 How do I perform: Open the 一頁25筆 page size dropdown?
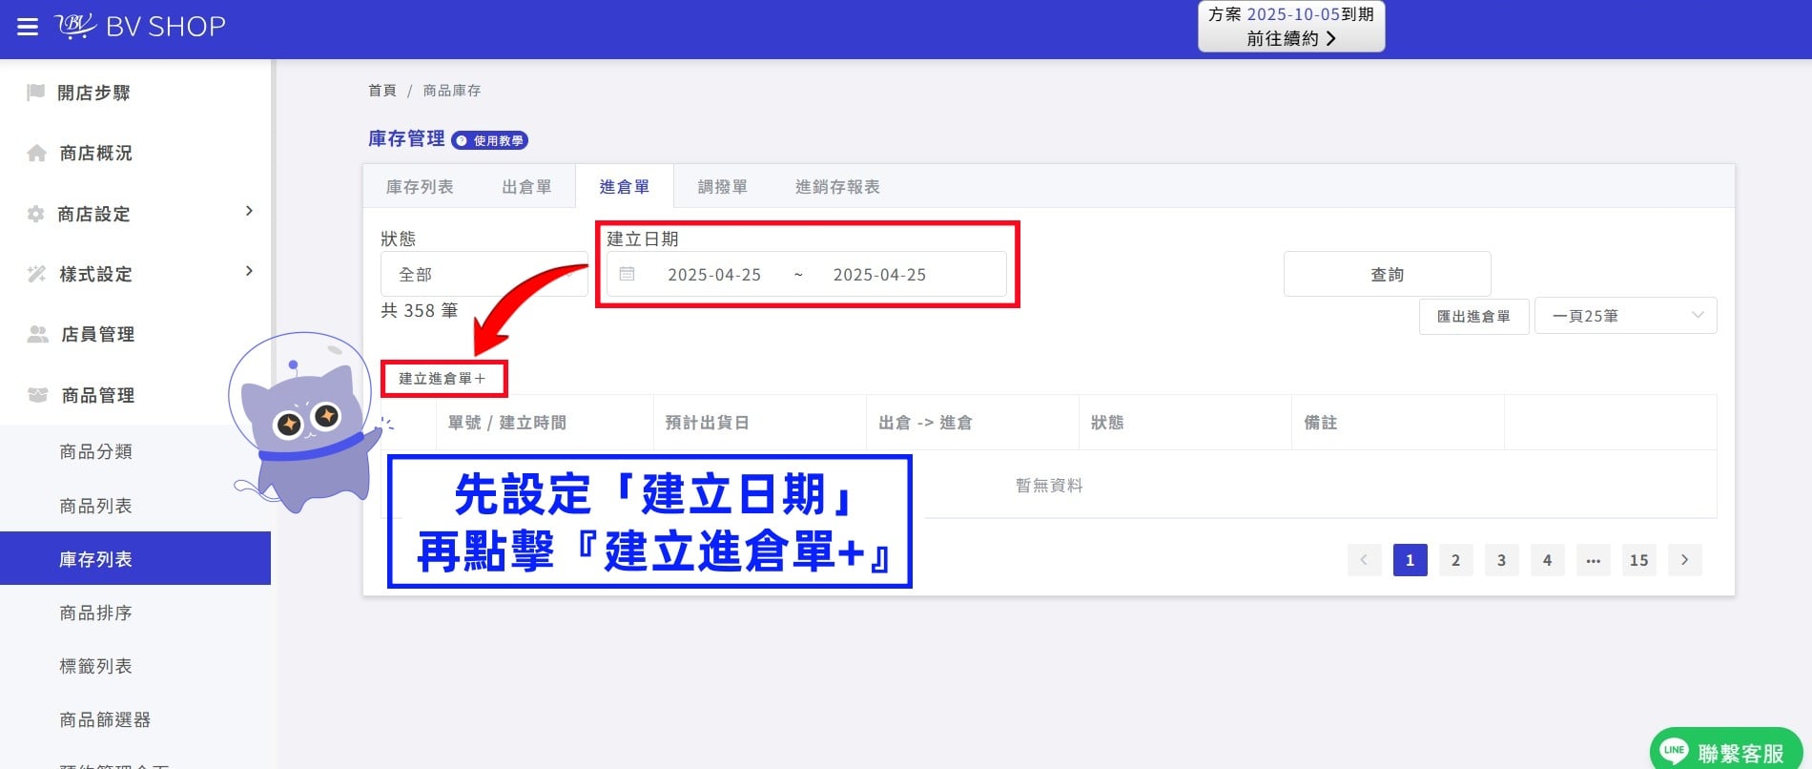(x=1625, y=316)
